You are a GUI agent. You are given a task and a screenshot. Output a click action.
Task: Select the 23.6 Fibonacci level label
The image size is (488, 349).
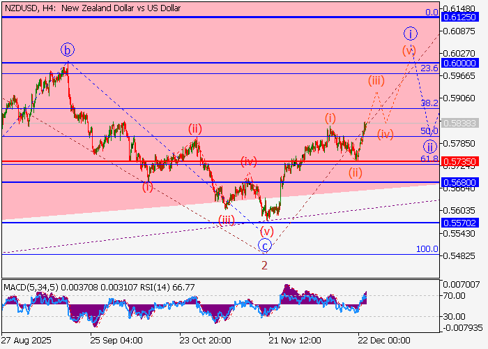coord(429,68)
